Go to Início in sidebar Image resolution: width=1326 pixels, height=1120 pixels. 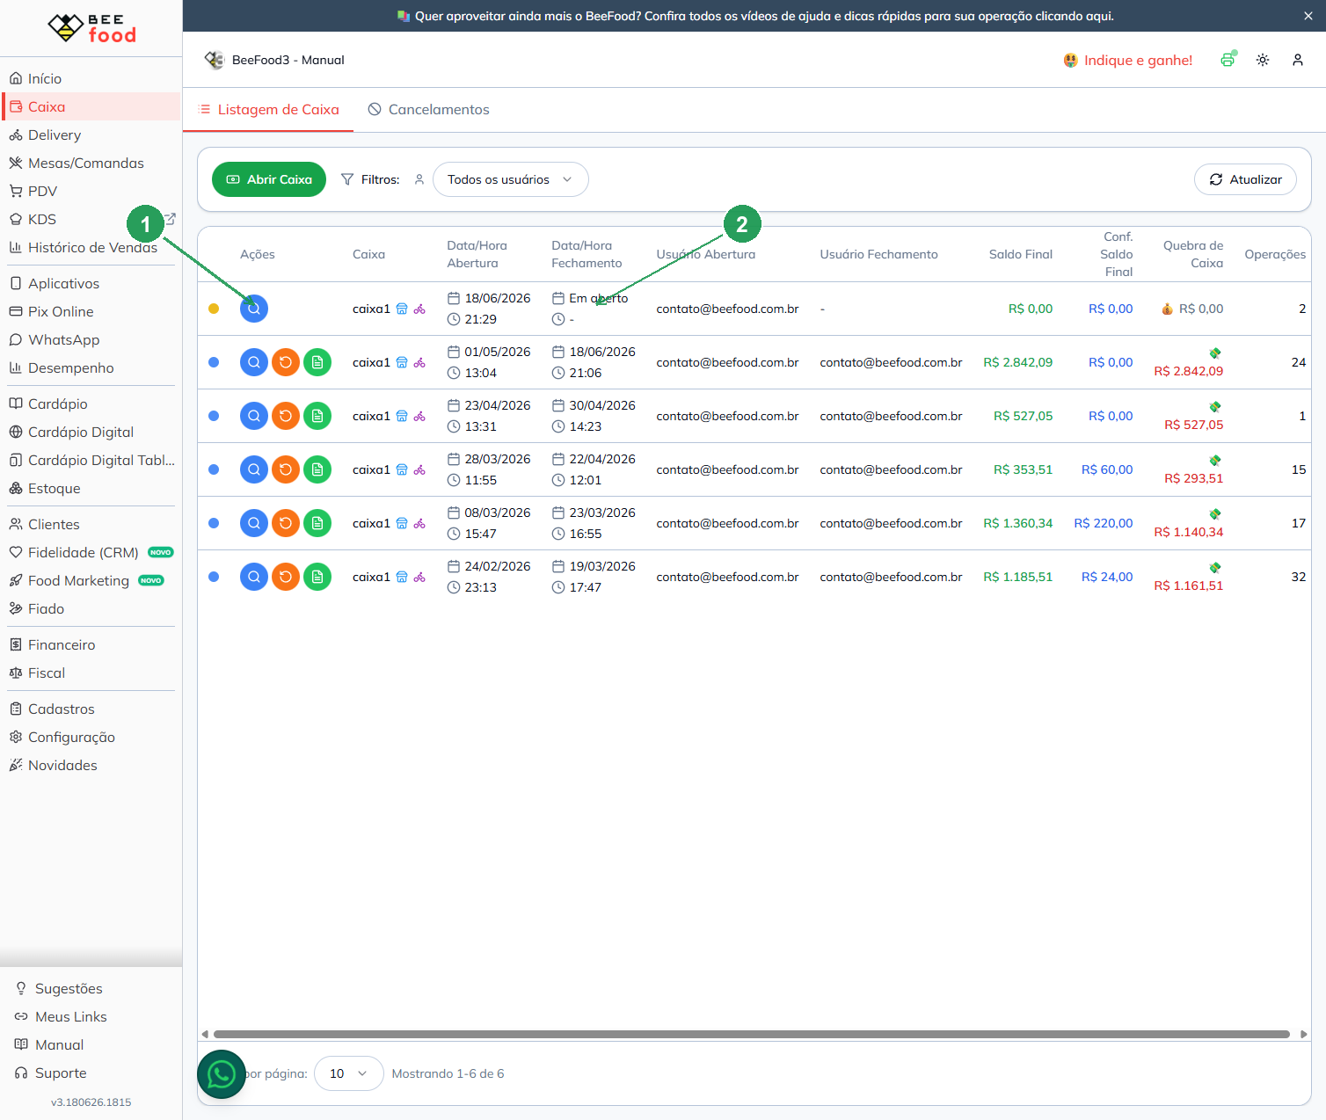click(x=91, y=78)
